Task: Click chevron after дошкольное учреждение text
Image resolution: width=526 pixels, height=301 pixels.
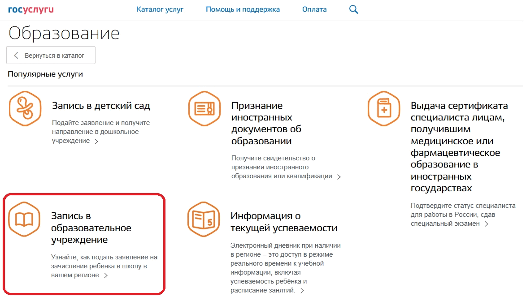Action: coord(96,142)
